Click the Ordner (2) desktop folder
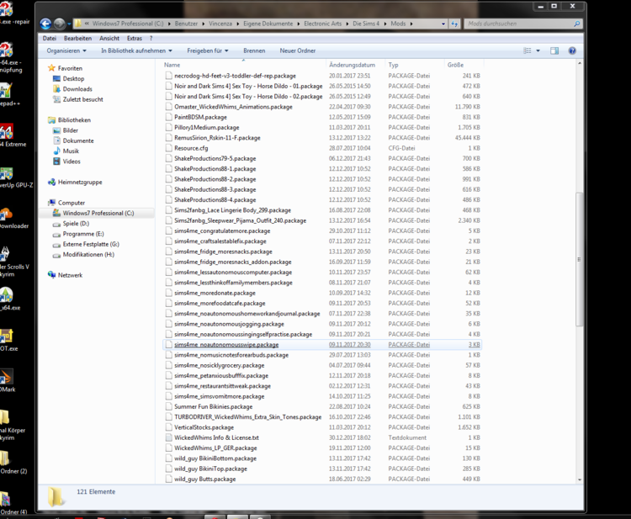The width and height of the screenshot is (631, 519). coord(5,458)
